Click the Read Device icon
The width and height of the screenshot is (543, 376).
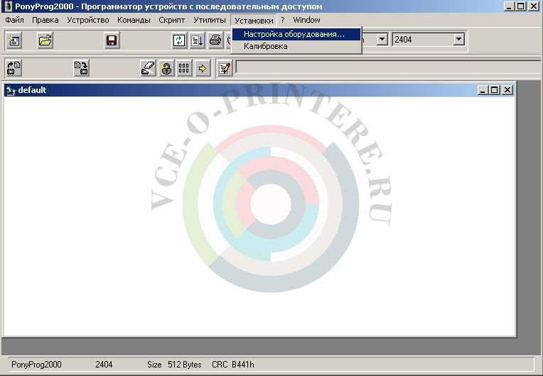[x=14, y=69]
